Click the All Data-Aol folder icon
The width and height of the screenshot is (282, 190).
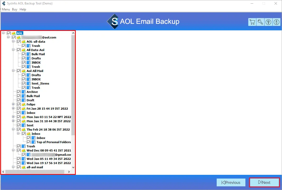[24, 50]
